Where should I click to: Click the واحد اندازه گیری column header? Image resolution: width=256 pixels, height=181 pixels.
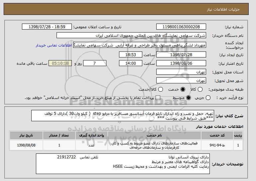click(91, 136)
